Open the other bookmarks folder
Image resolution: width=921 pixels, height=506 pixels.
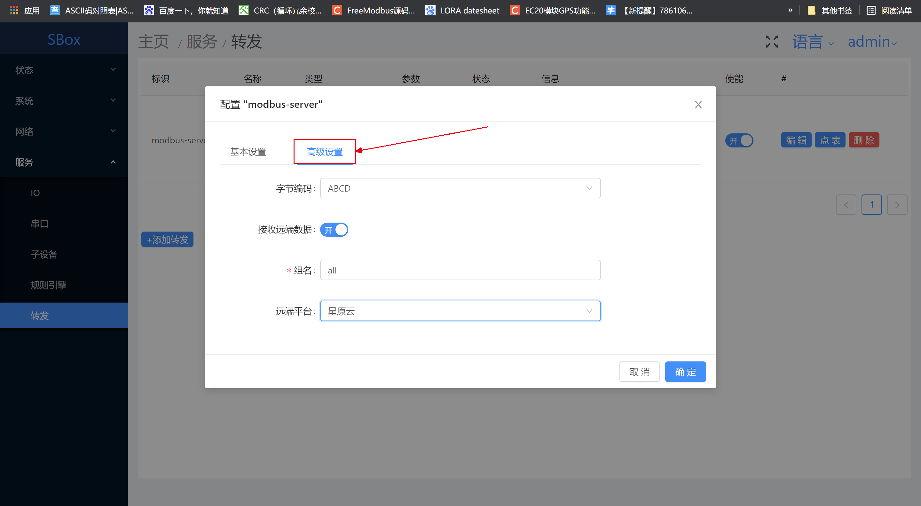[x=830, y=10]
